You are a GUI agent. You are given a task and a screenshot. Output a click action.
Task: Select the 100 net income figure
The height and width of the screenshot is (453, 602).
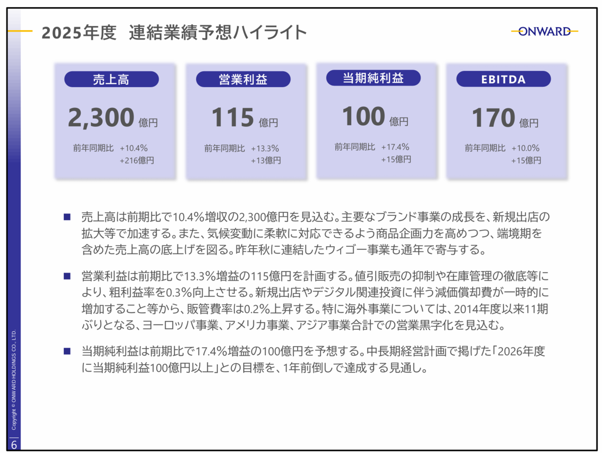(363, 117)
